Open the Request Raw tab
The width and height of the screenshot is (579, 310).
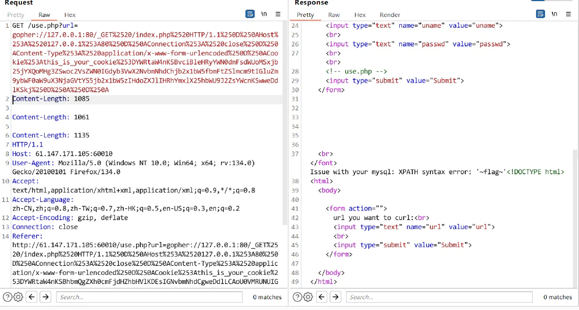44,15
